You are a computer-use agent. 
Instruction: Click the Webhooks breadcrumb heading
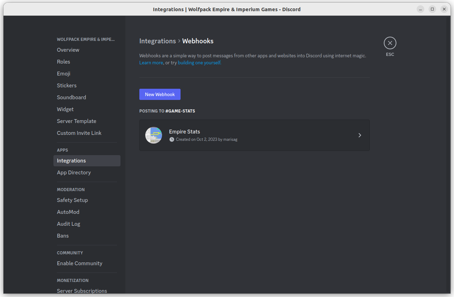pos(198,41)
